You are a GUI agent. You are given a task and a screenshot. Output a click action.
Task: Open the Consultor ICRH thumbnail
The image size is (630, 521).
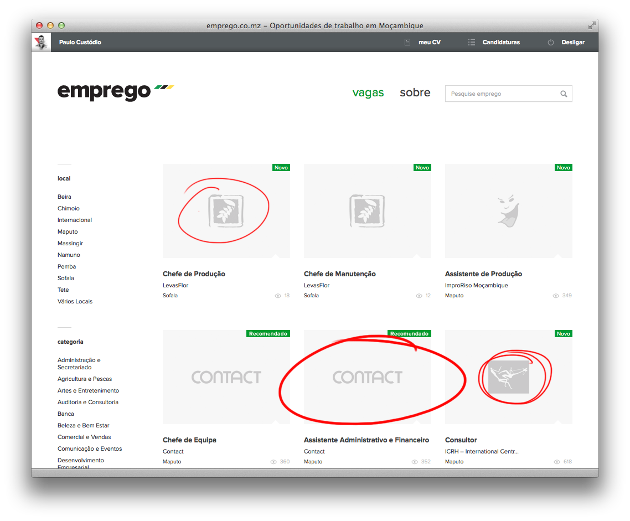coord(509,377)
